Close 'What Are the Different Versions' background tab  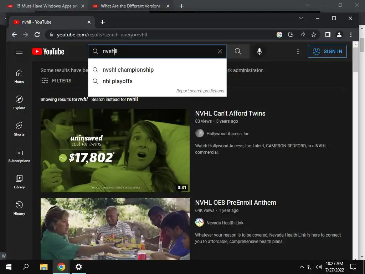(168, 6)
